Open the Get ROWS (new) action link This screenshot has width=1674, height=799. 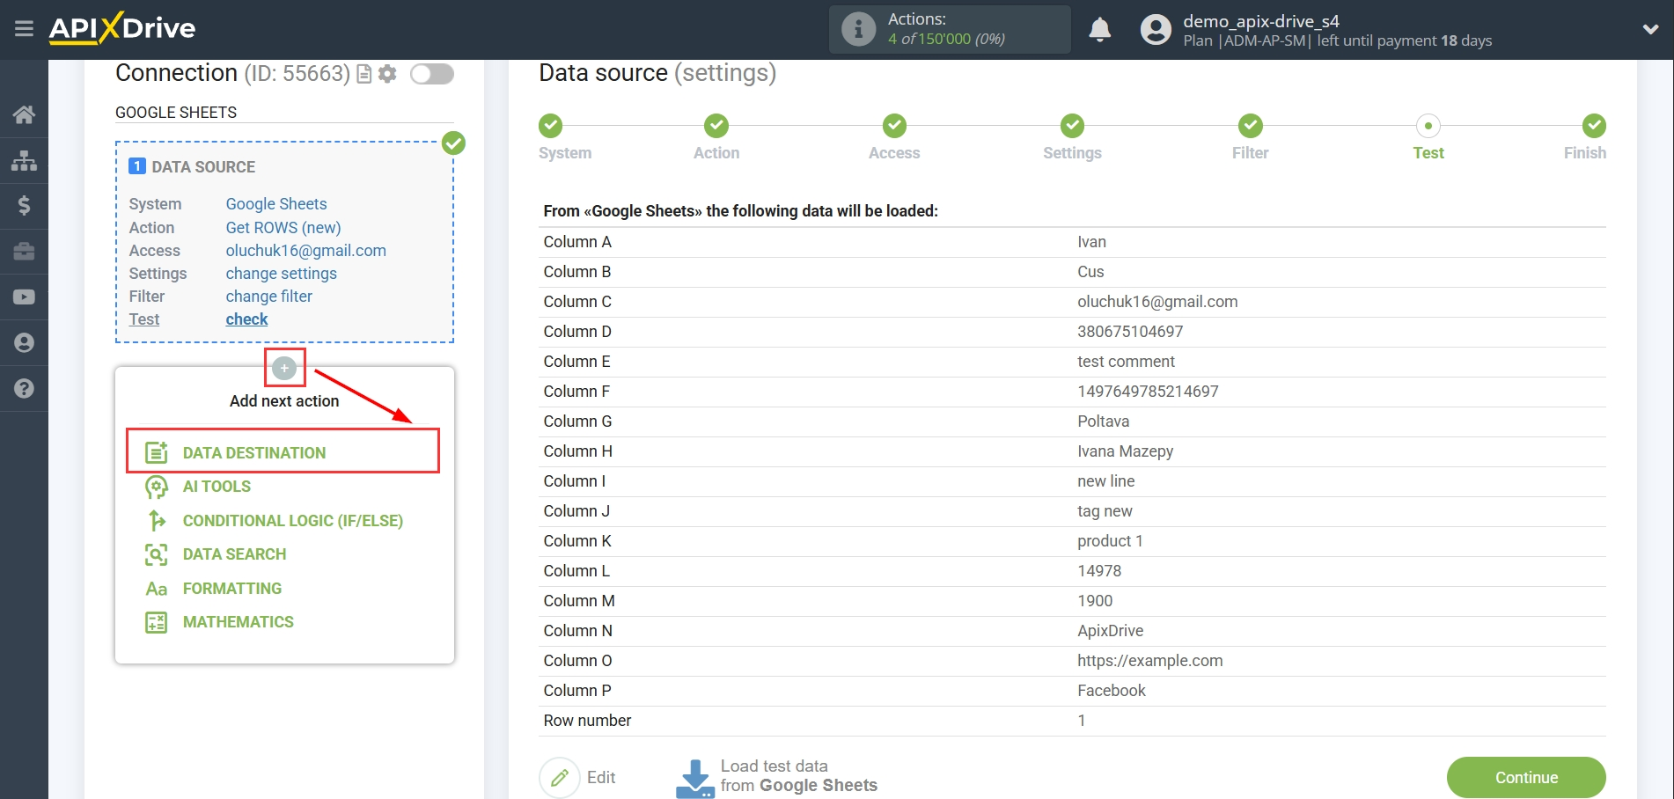point(283,228)
